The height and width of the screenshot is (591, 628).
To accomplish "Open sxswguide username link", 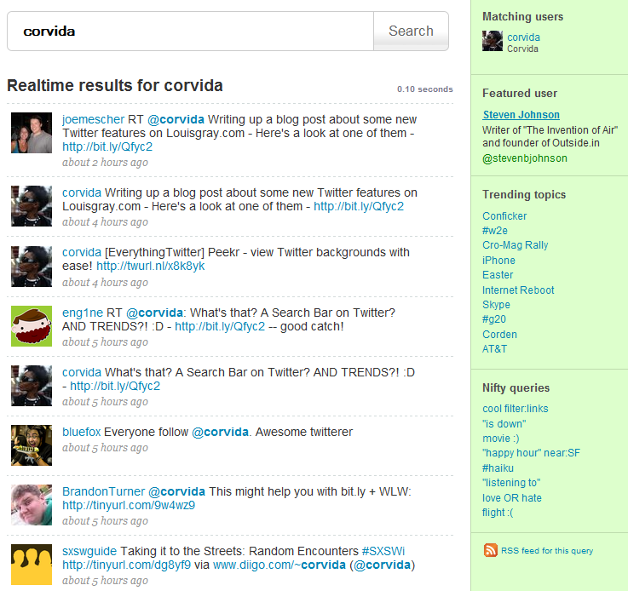I will click(x=89, y=551).
